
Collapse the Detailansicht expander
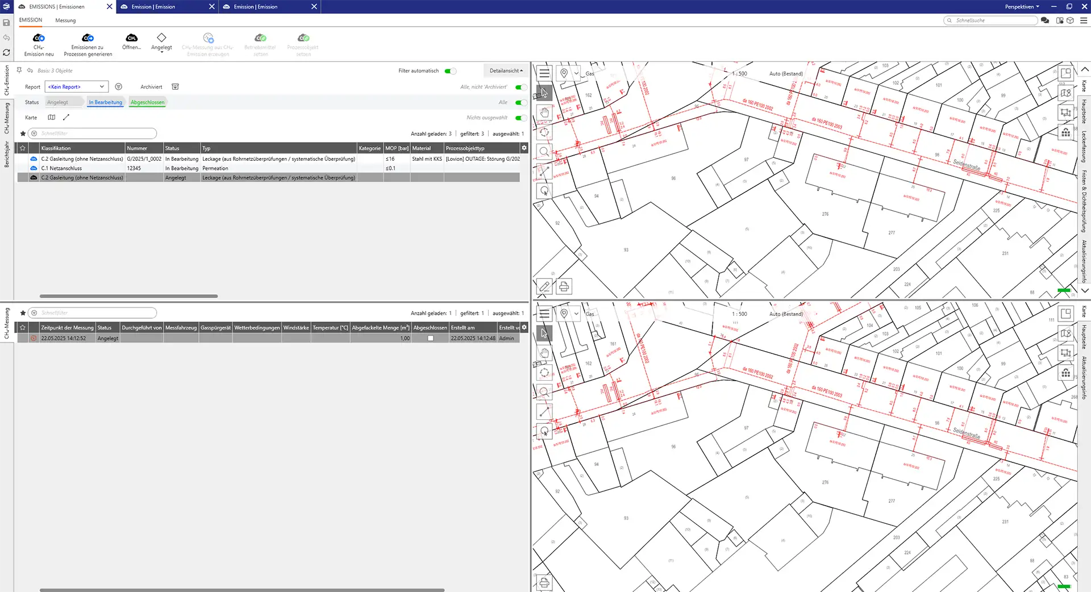pos(506,71)
